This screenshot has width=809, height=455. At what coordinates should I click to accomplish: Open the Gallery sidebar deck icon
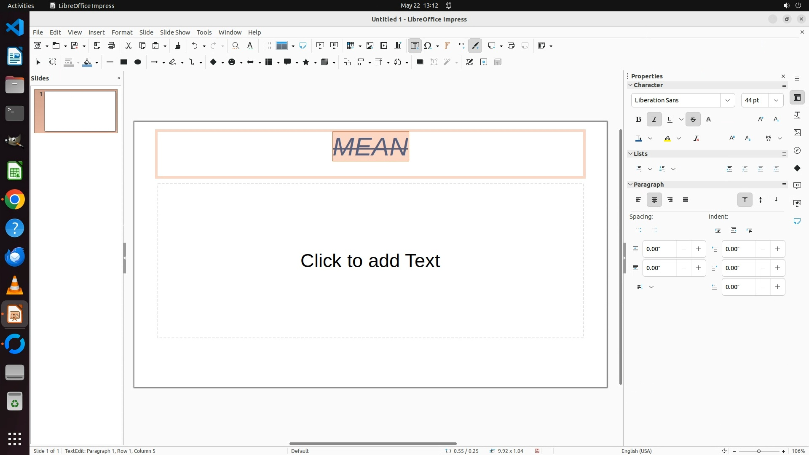point(797,133)
